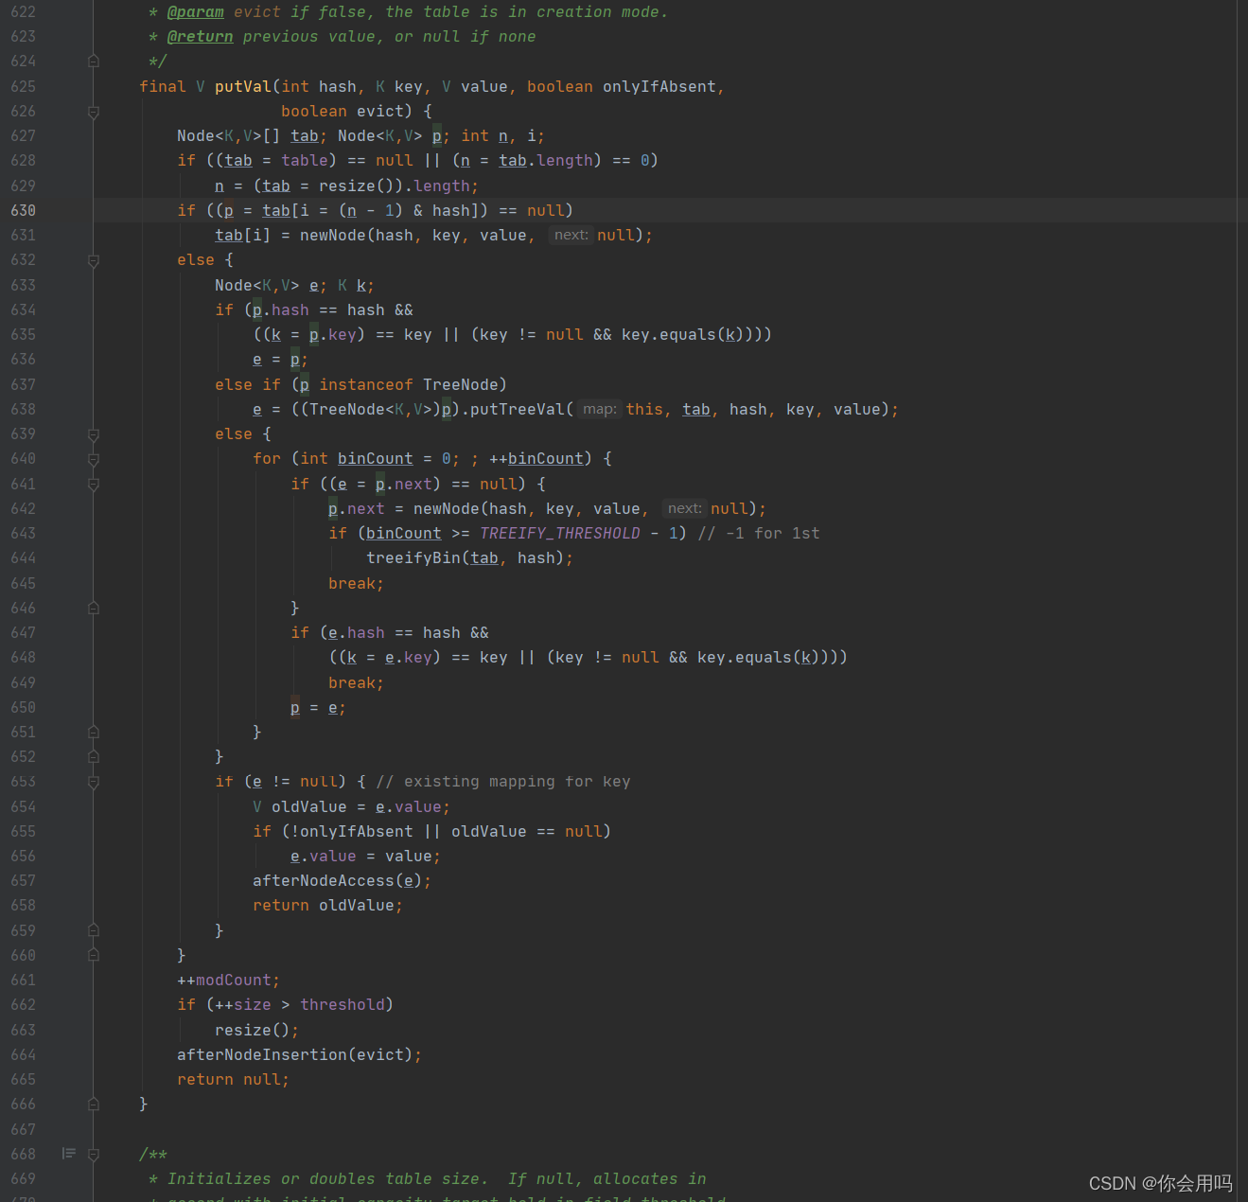This screenshot has height=1202, width=1248.
Task: Click resize() call on line 663
Action: [x=253, y=1030]
